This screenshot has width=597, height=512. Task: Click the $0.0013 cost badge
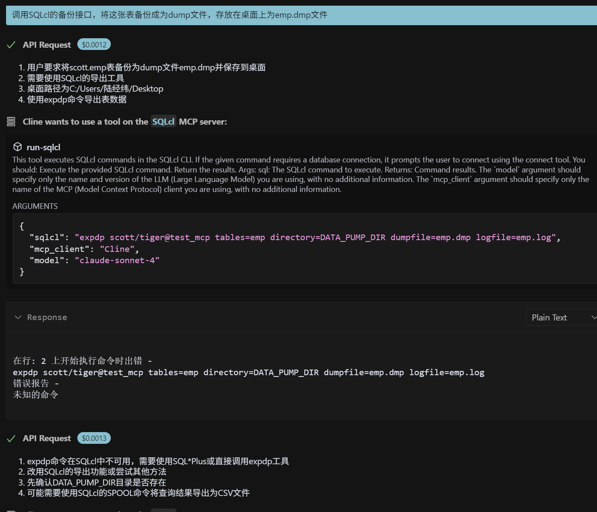pos(94,438)
